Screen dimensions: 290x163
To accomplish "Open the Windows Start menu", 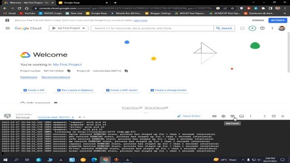I will coord(5,160).
